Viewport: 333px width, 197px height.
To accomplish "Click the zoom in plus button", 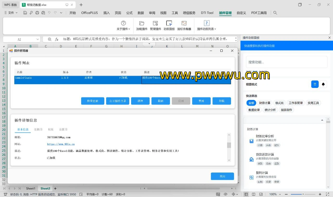I will tap(320, 194).
